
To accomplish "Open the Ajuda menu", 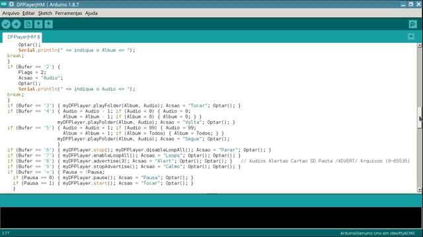I will tap(91, 13).
